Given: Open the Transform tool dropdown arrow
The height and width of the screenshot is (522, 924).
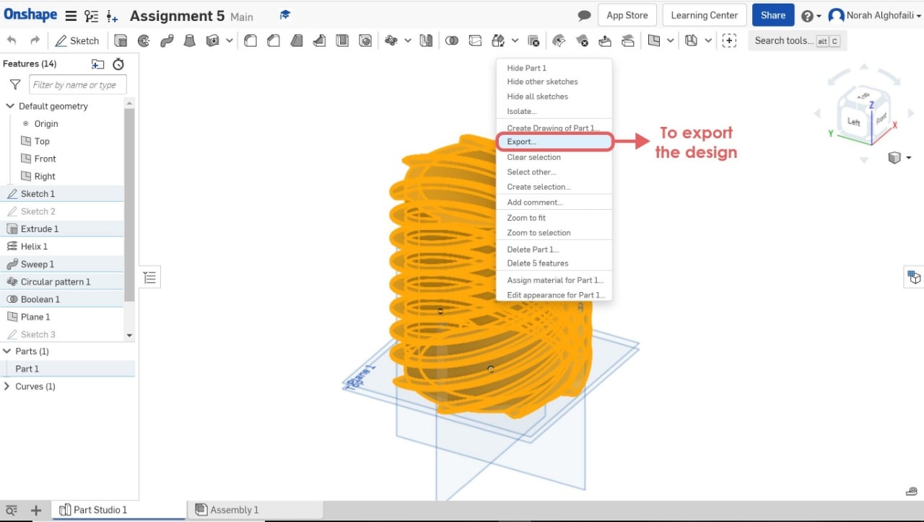Looking at the screenshot, I should pos(515,41).
